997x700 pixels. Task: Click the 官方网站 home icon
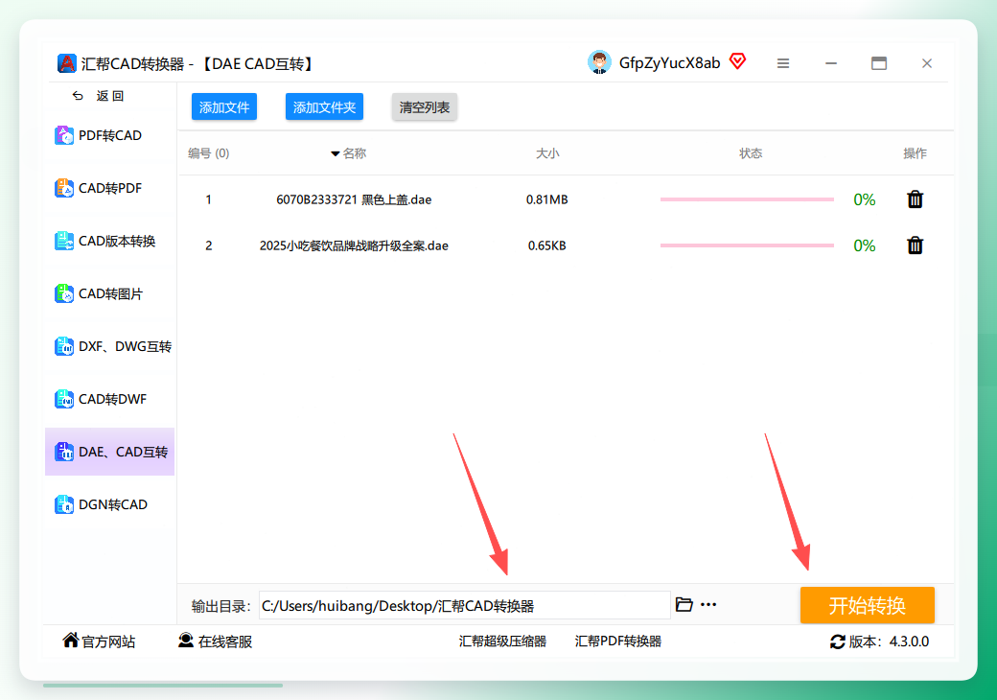[71, 641]
